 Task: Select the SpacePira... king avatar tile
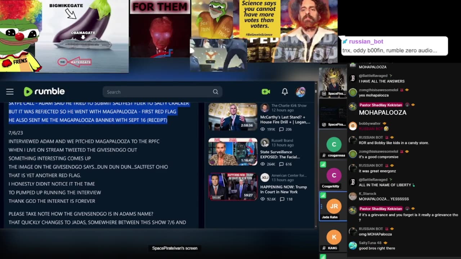point(334,82)
